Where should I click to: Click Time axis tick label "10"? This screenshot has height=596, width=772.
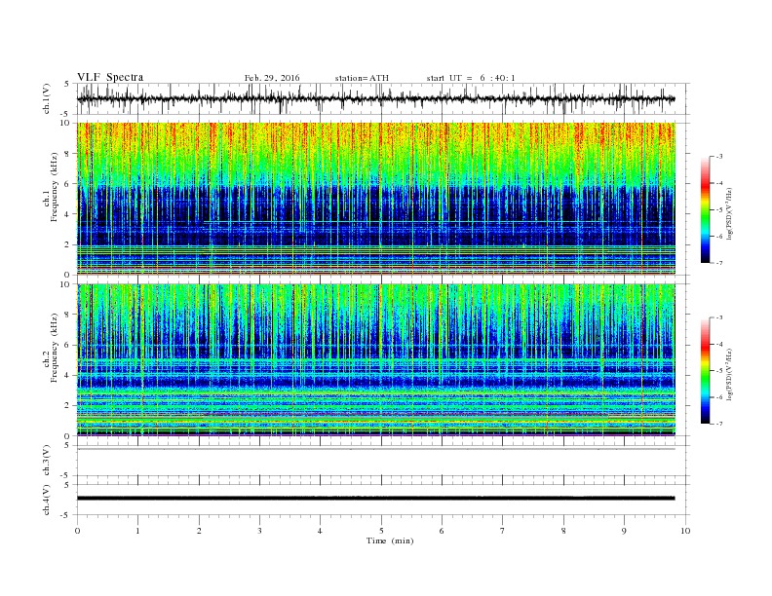point(685,531)
